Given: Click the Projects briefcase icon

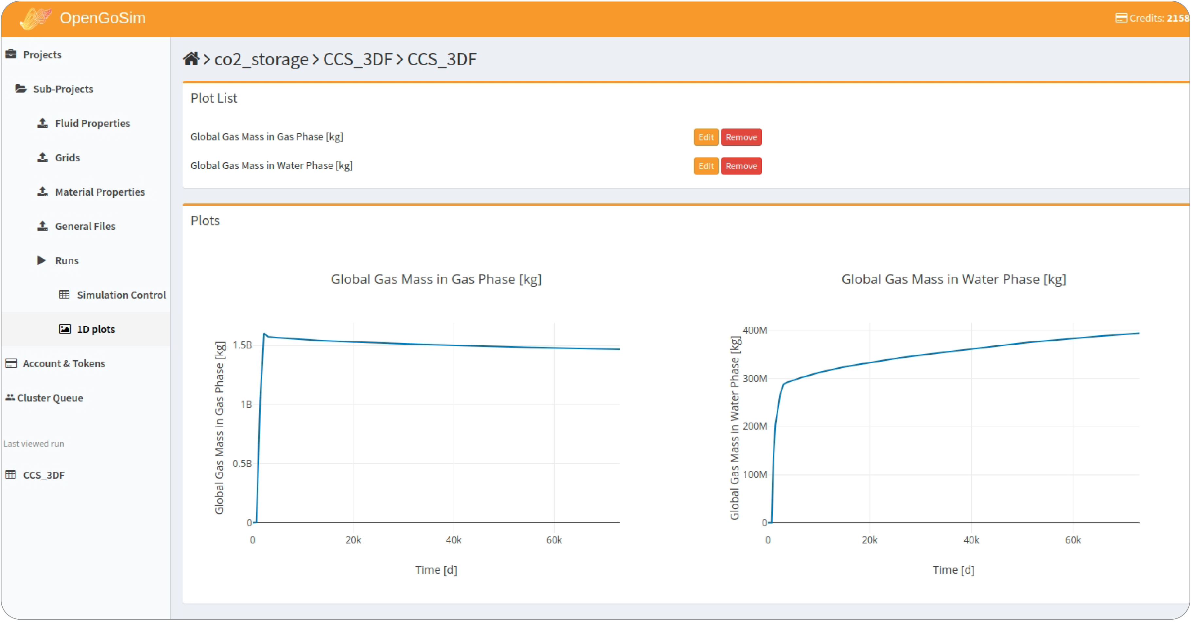Looking at the screenshot, I should point(11,54).
